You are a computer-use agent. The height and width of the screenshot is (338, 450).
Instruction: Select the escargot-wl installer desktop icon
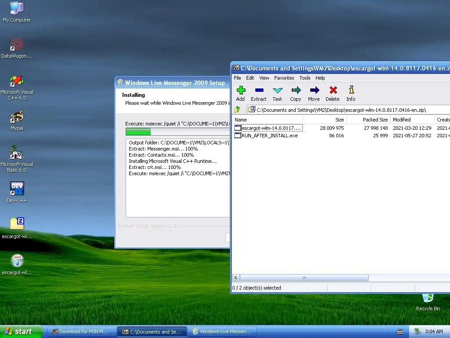17,261
